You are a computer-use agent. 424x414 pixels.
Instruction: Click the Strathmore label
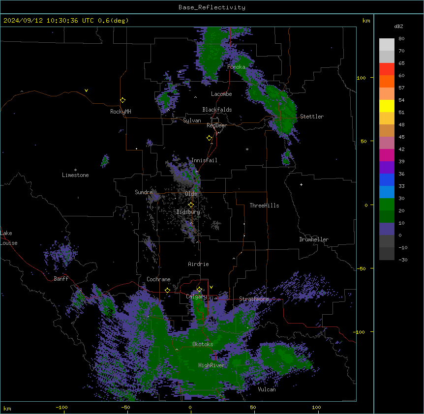point(254,299)
